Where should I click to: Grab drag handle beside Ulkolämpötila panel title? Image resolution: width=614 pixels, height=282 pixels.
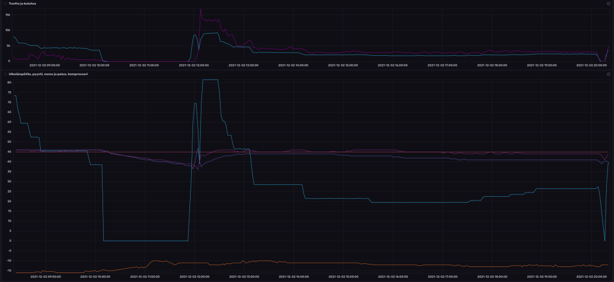[5, 74]
